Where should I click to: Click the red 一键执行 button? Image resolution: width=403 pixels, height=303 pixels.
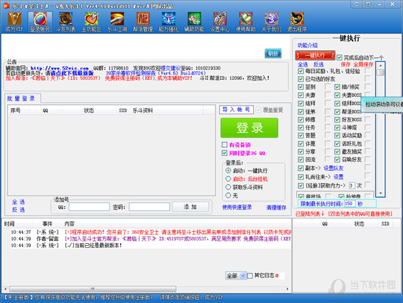coord(316,55)
